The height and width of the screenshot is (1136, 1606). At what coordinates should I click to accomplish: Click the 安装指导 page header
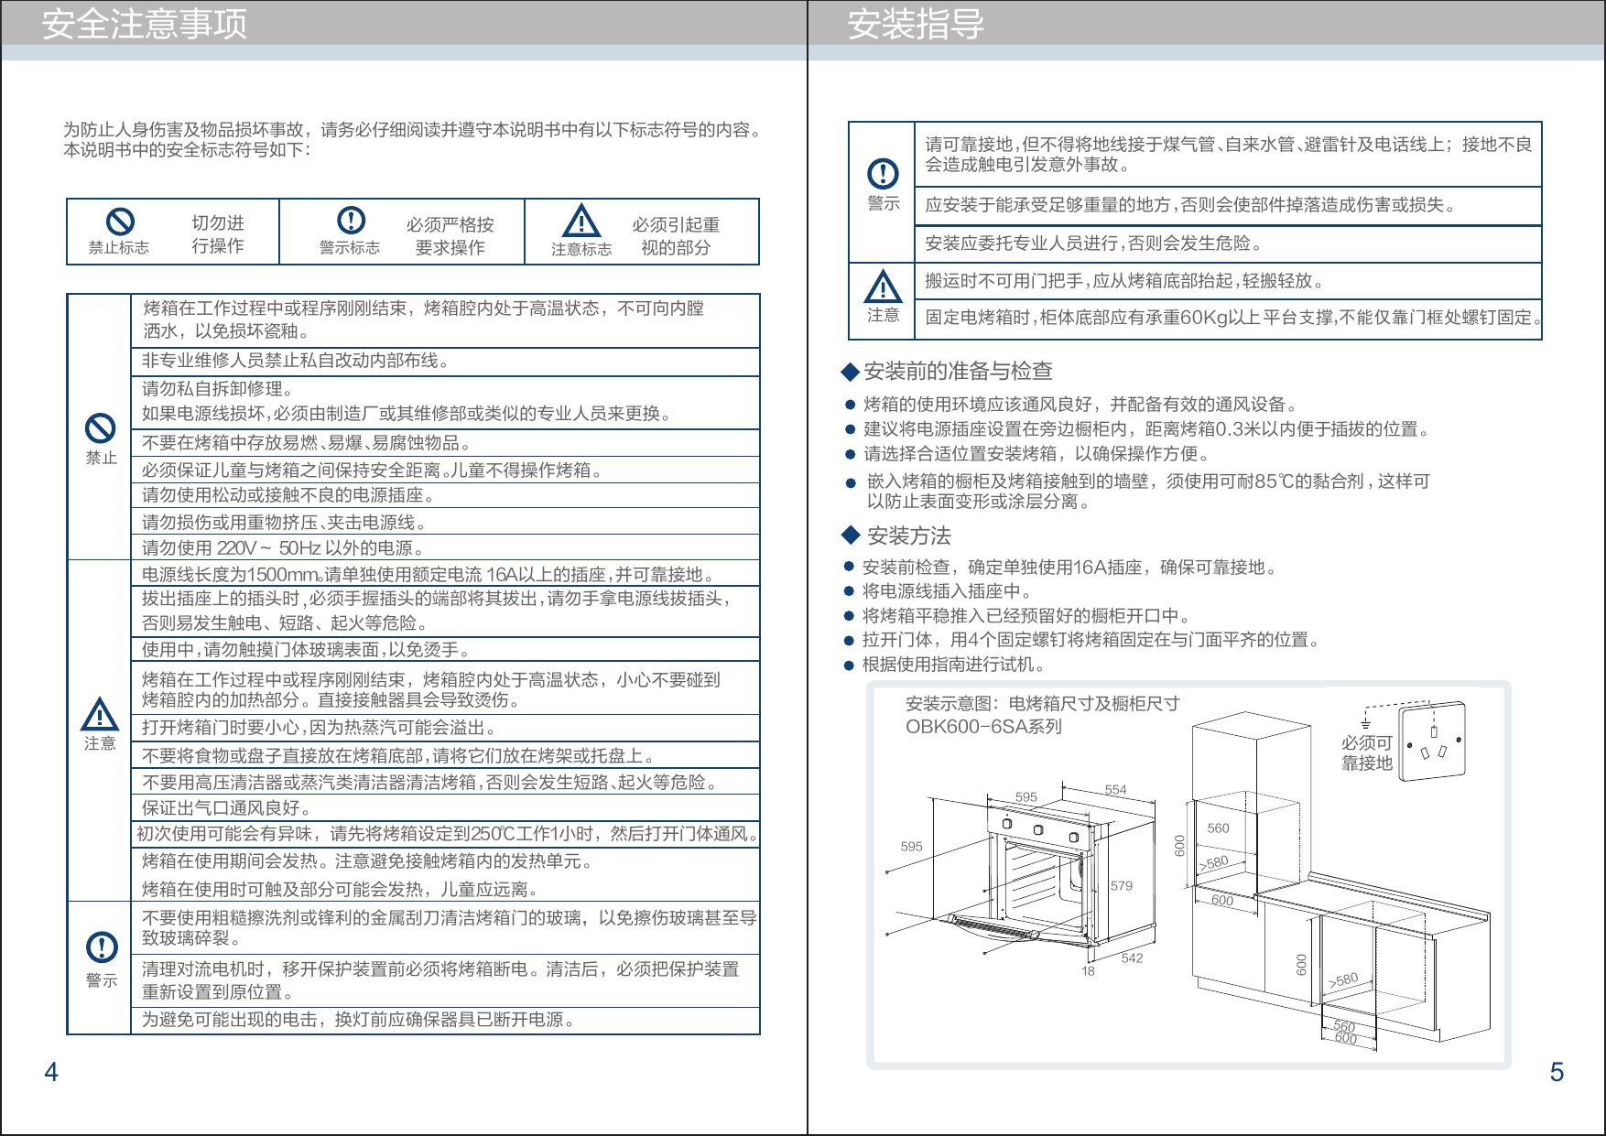(916, 24)
